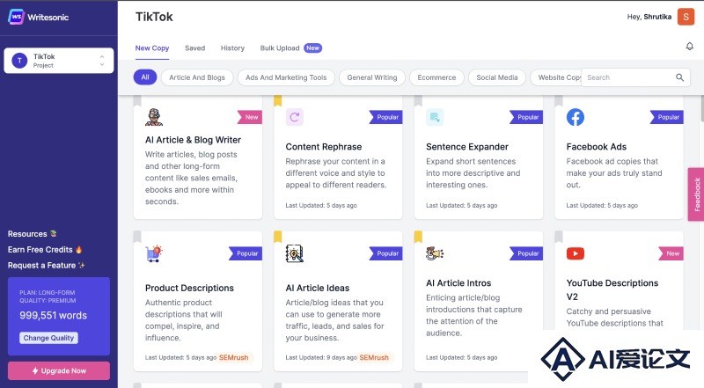Screen dimensions: 704x388
Task: Open the AI Article & Blog Writer title
Action: (x=193, y=140)
